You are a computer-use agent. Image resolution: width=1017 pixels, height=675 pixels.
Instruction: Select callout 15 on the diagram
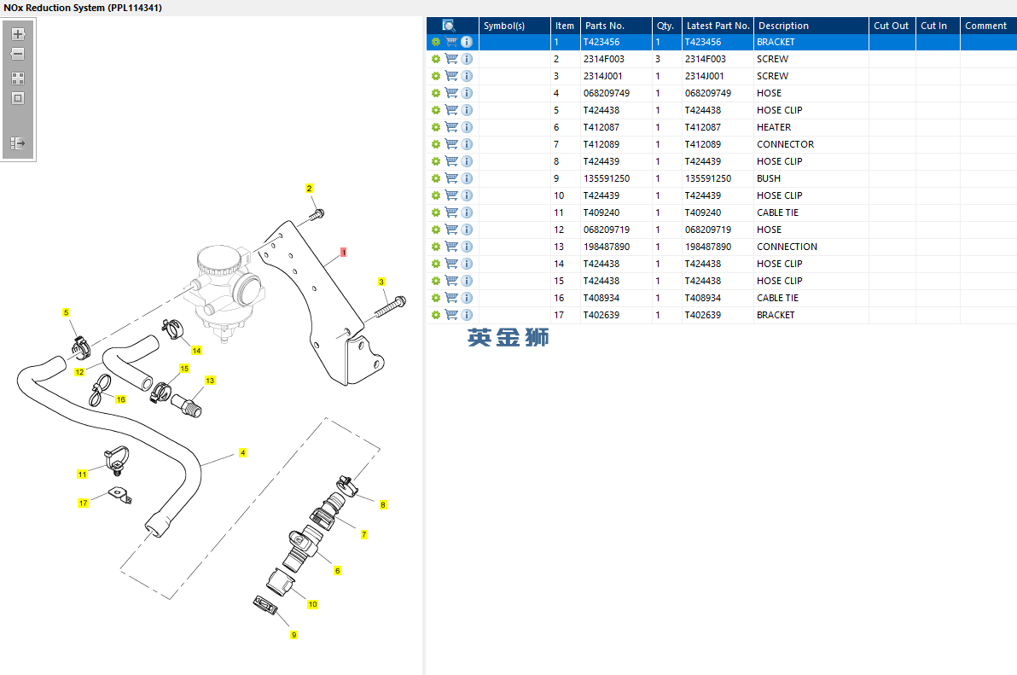(x=184, y=369)
